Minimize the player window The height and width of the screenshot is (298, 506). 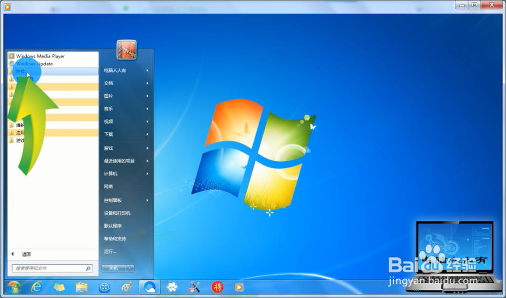(x=462, y=5)
